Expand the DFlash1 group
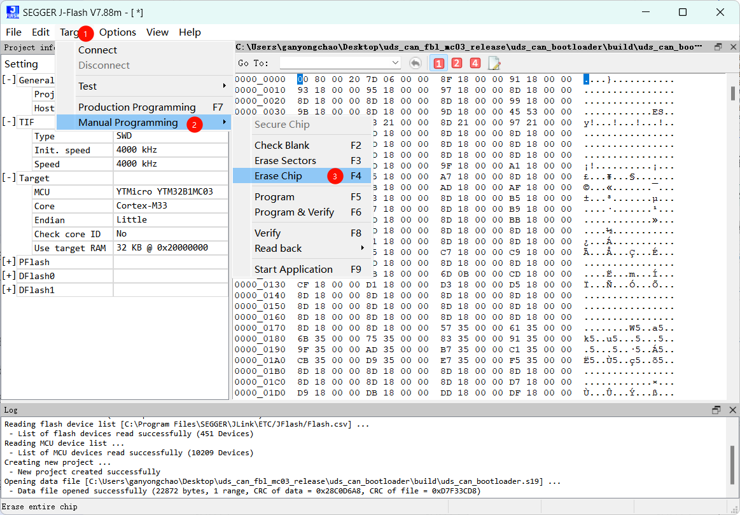Viewport: 740px width, 515px height. tap(9, 290)
